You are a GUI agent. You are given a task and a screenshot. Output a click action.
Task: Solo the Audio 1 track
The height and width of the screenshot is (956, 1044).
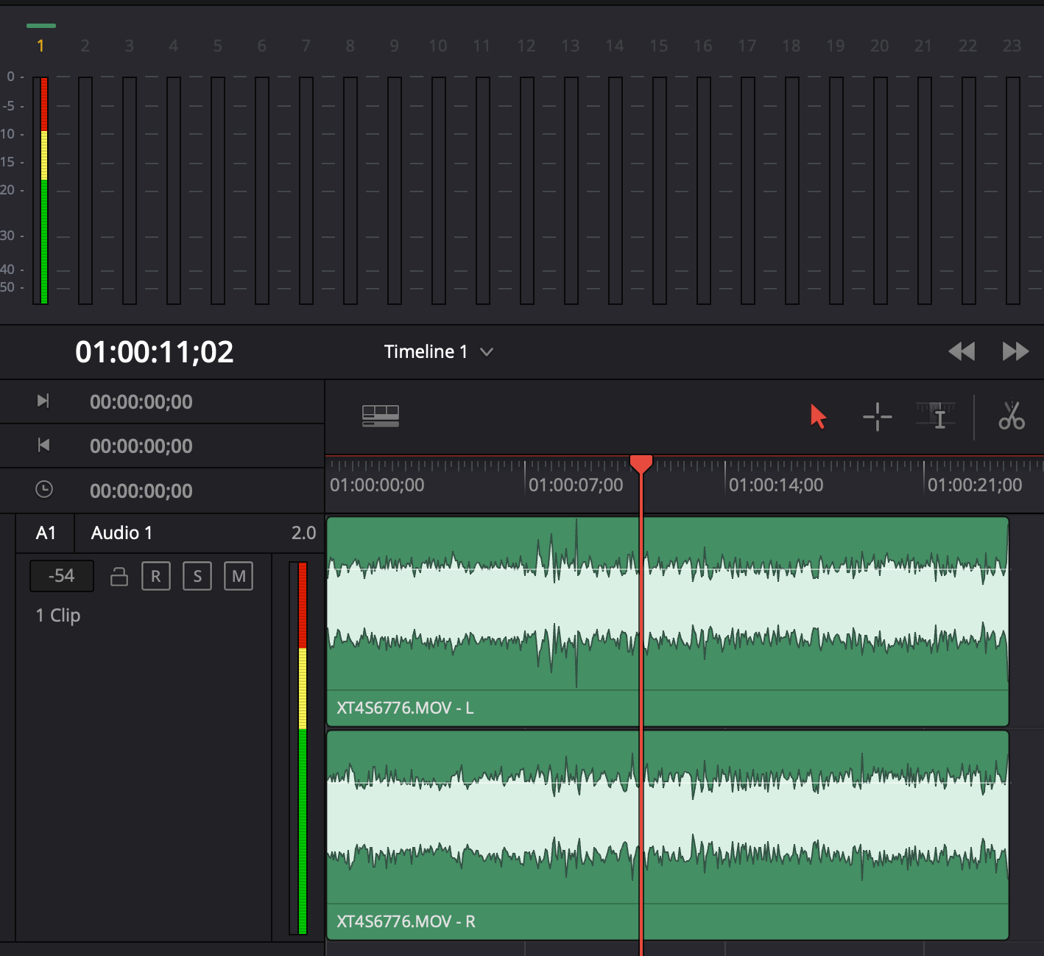(197, 576)
